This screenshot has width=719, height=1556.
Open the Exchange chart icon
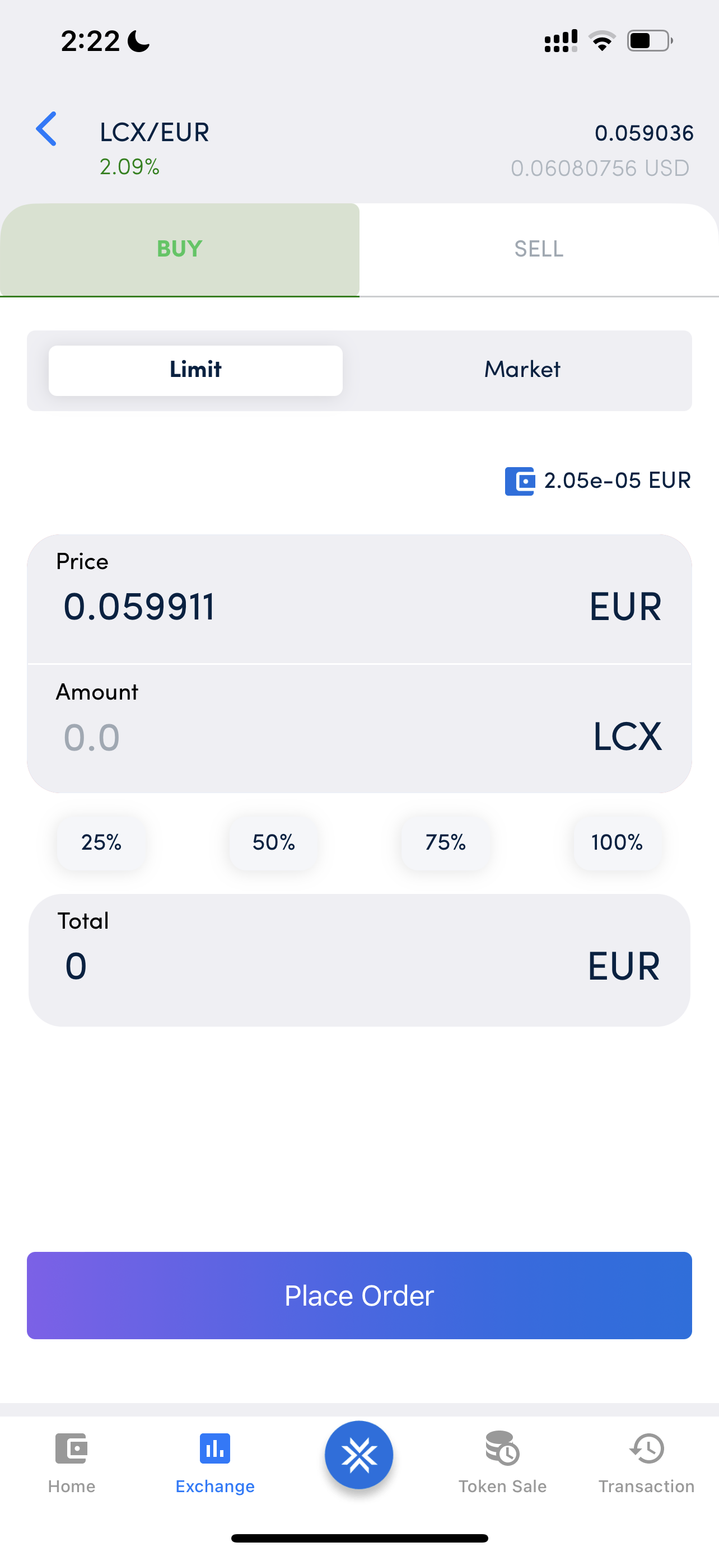click(215, 1448)
